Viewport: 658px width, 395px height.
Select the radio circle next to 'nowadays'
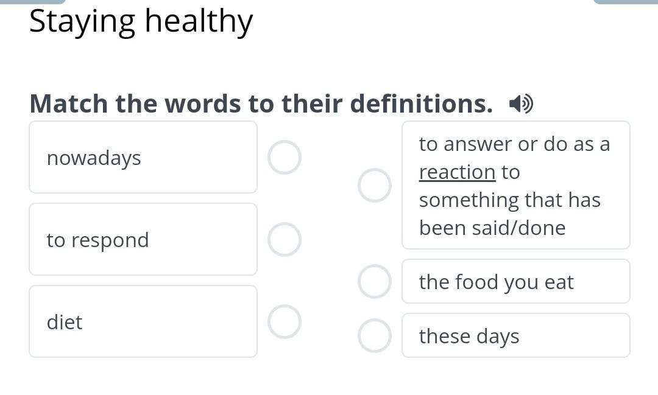pyautogui.click(x=285, y=157)
